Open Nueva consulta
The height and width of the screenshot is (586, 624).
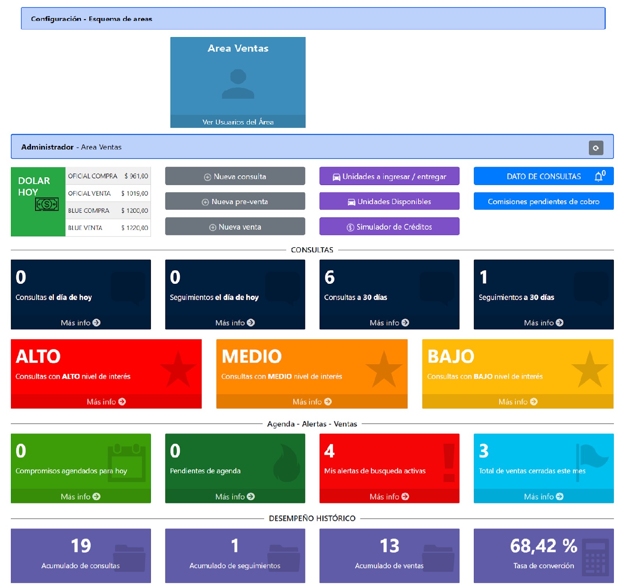235,176
